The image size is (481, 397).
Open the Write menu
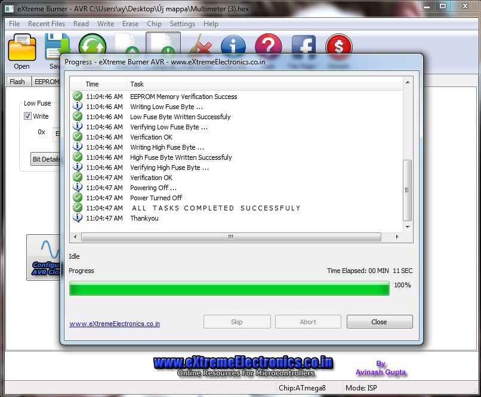(106, 24)
